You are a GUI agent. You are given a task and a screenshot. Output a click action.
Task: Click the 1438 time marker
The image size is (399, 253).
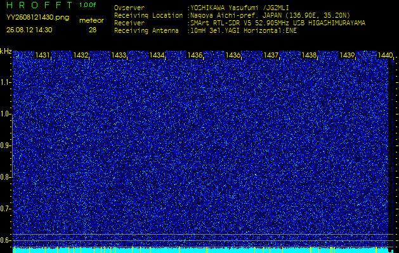pyautogui.click(x=309, y=55)
